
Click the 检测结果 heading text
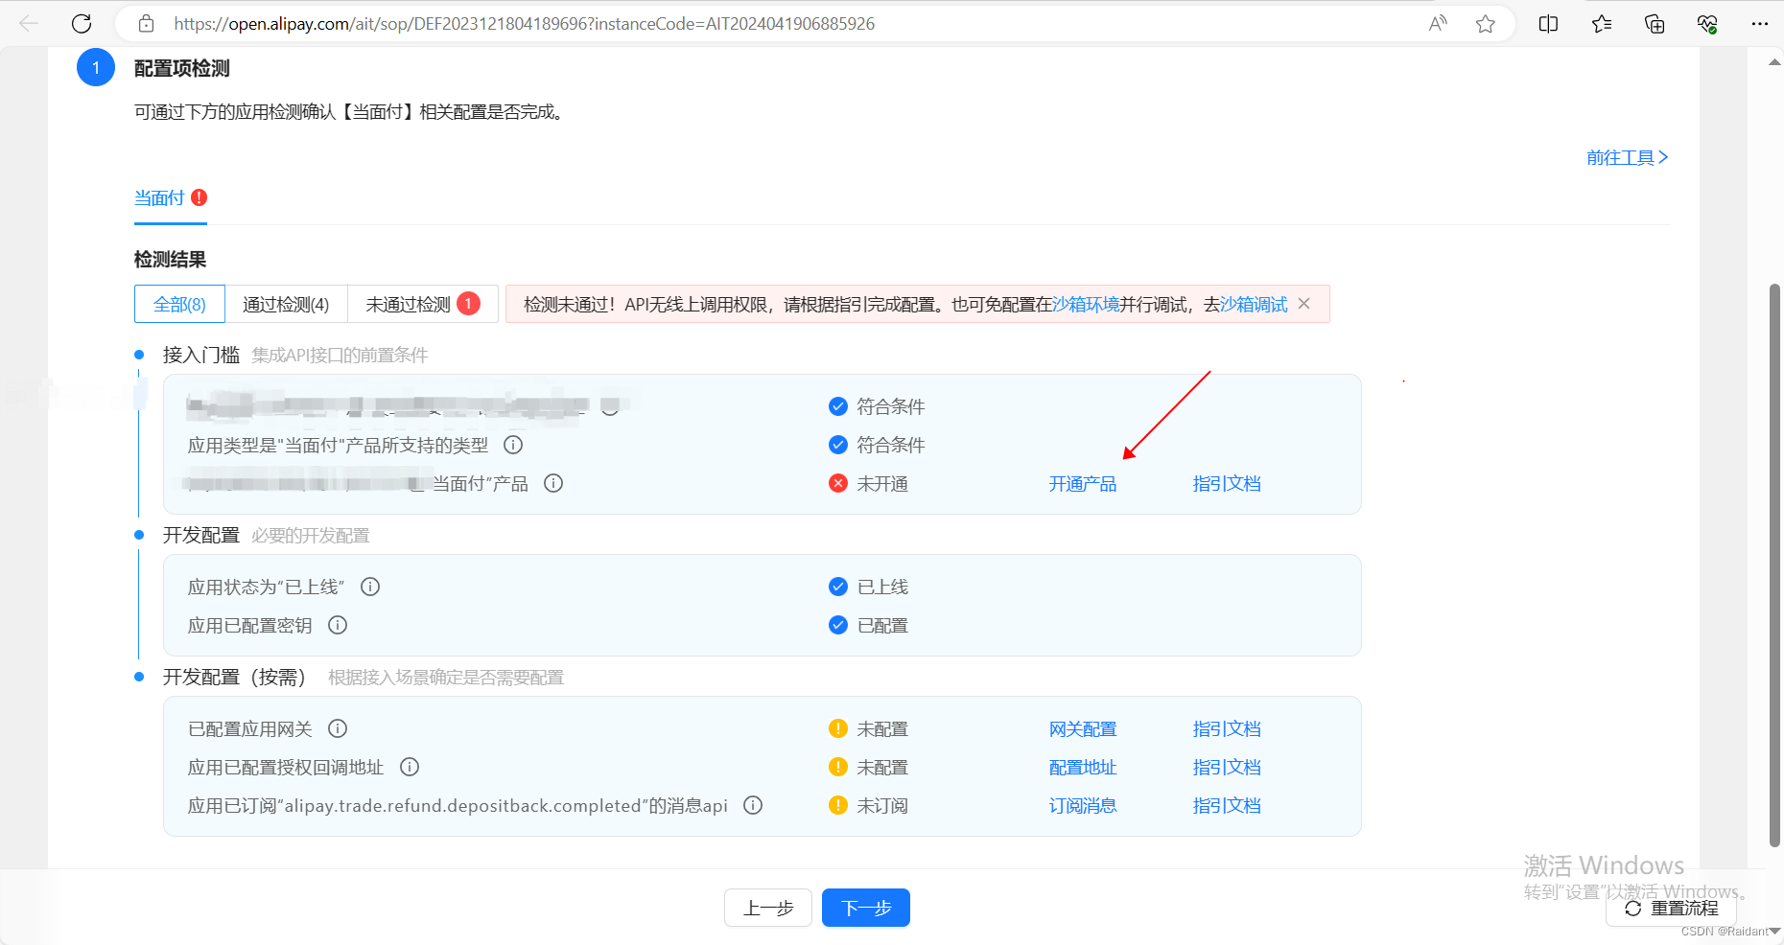[170, 260]
